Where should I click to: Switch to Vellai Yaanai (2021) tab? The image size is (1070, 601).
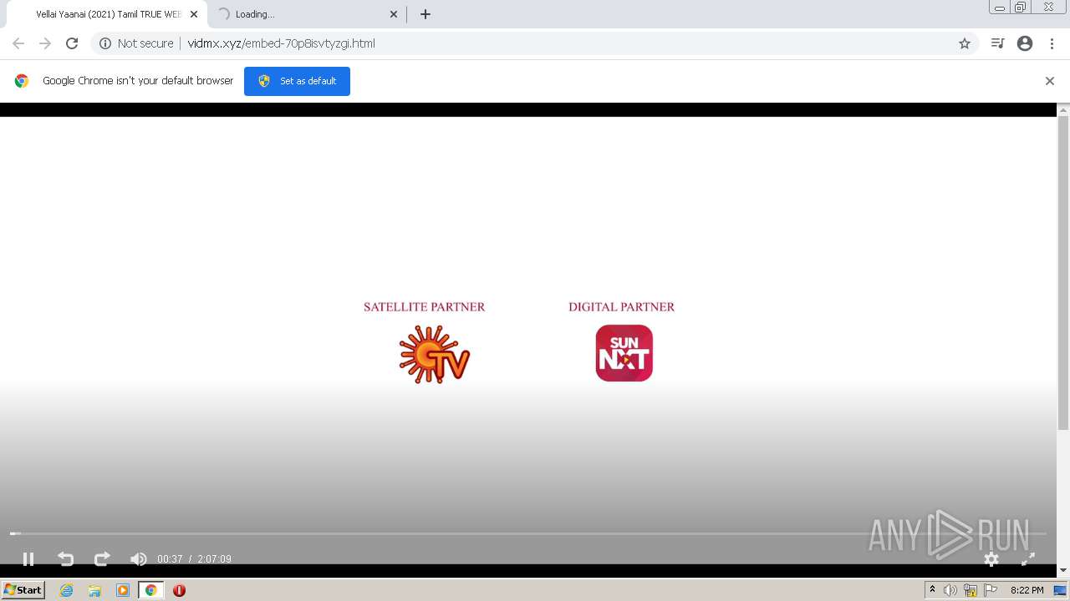click(x=107, y=14)
